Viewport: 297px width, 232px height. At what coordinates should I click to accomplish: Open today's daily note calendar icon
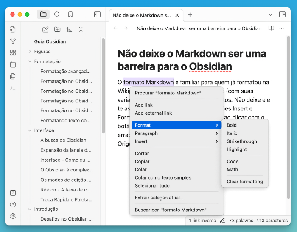[x=13, y=64]
